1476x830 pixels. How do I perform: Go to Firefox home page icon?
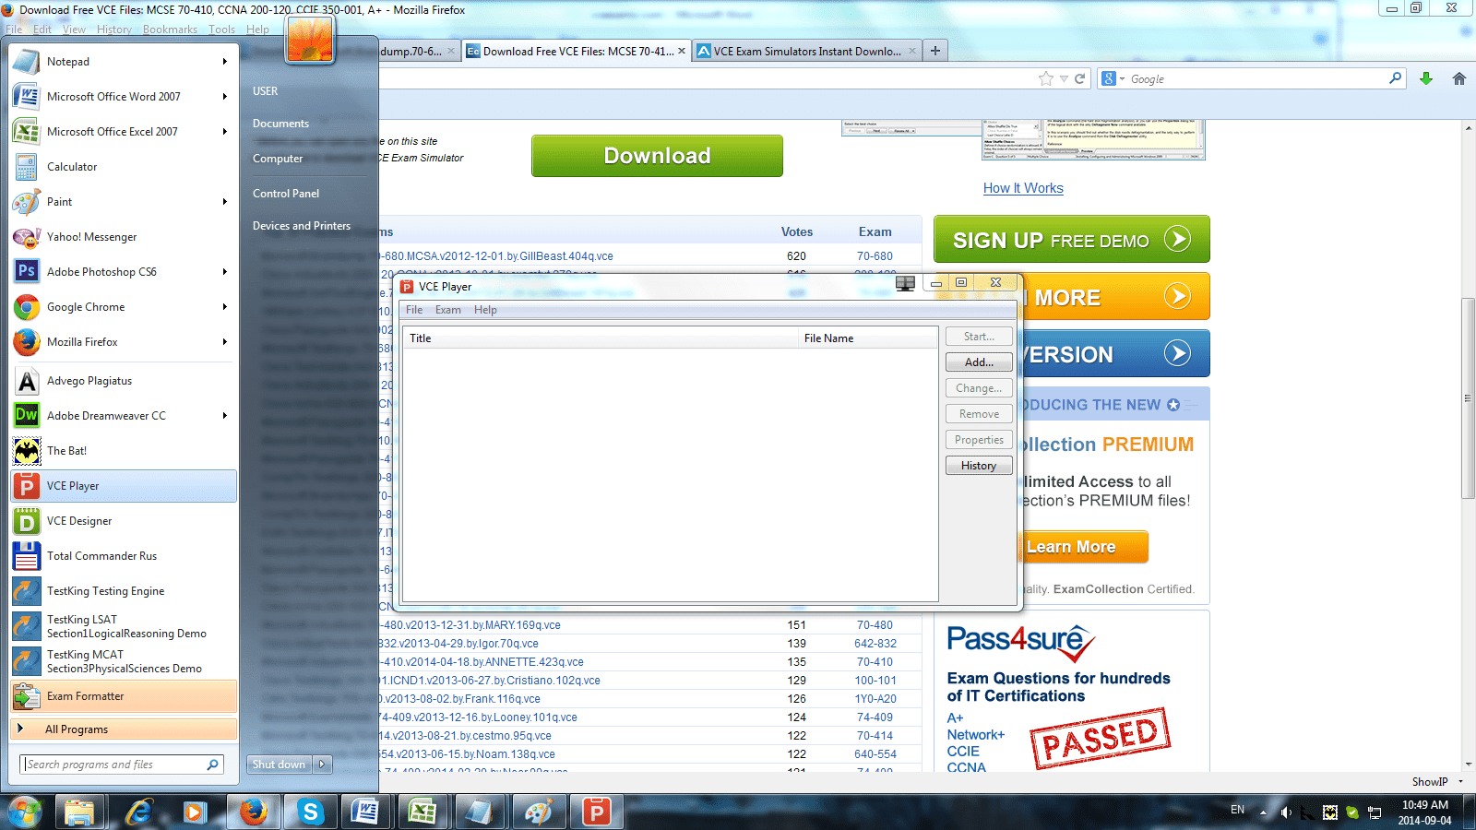[1459, 78]
